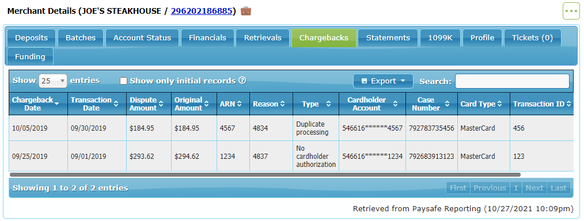
Task: Click Showing 1 to 2 of 2 entries text
Action: 70,188
